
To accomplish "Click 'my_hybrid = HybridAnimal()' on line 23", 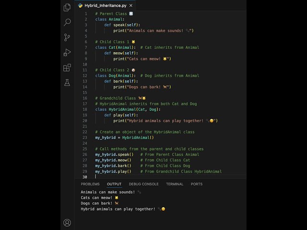I will pyautogui.click(x=125, y=138).
